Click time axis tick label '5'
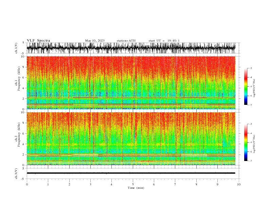 click(x=133, y=184)
